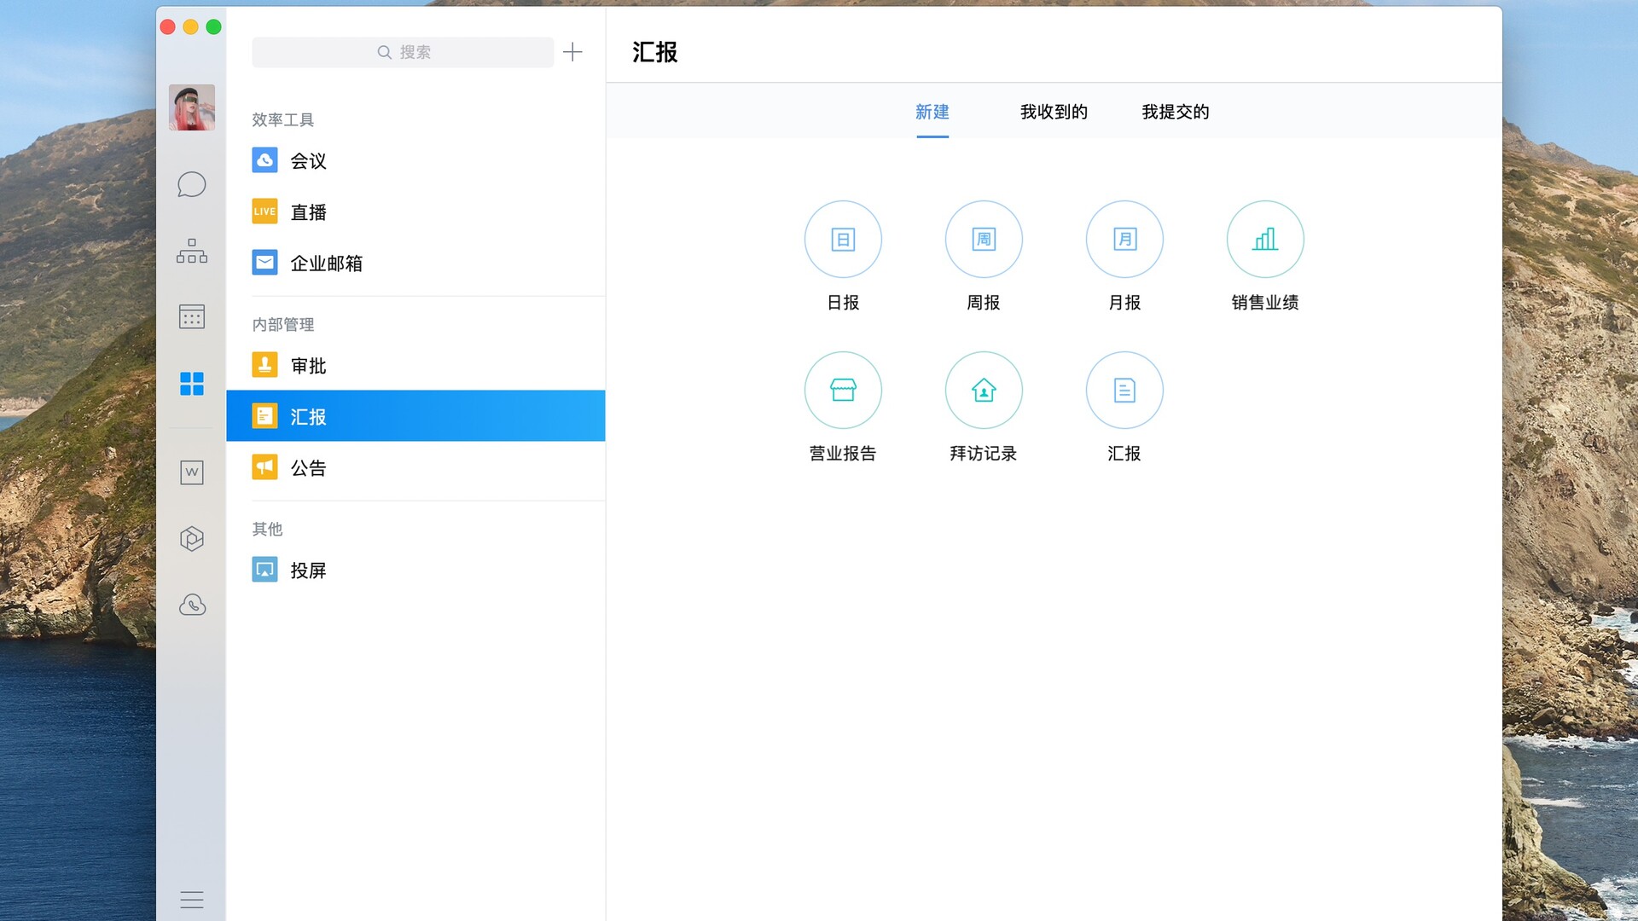Select the 新建 tab
This screenshot has width=1638, height=921.
tap(932, 112)
